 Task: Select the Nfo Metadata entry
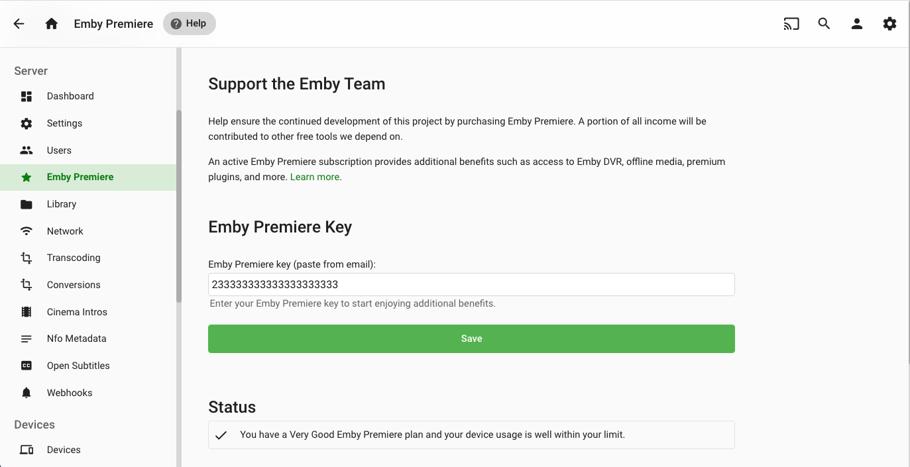pyautogui.click(x=88, y=338)
